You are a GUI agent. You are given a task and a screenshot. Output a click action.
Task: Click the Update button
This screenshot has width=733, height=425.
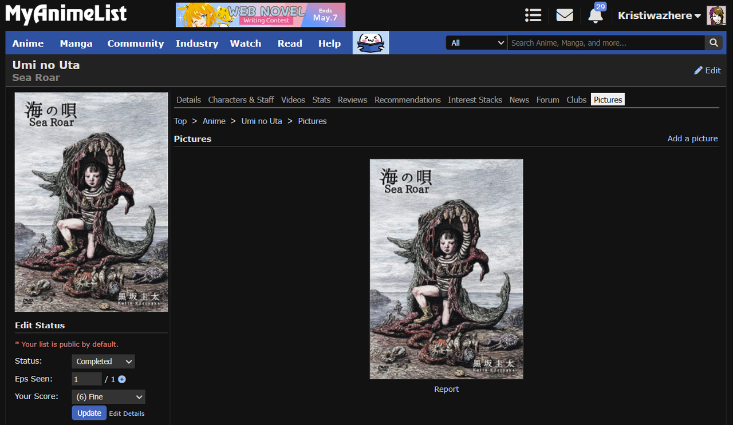(x=89, y=413)
